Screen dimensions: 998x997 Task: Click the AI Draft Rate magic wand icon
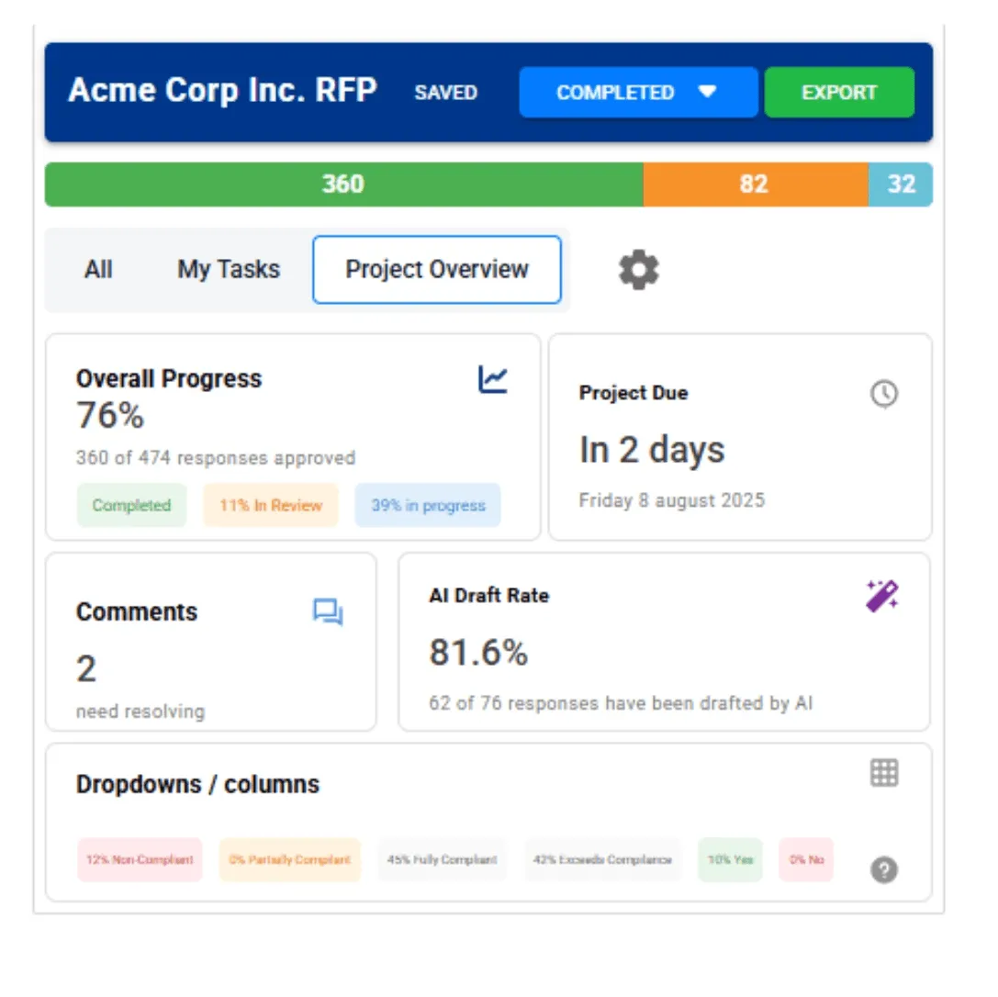pyautogui.click(x=882, y=596)
